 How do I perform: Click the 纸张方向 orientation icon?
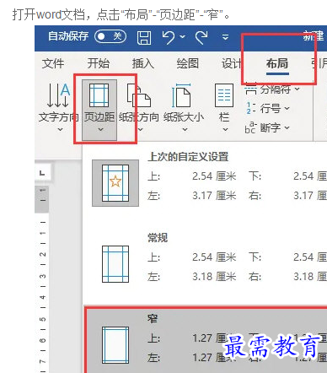pos(138,95)
